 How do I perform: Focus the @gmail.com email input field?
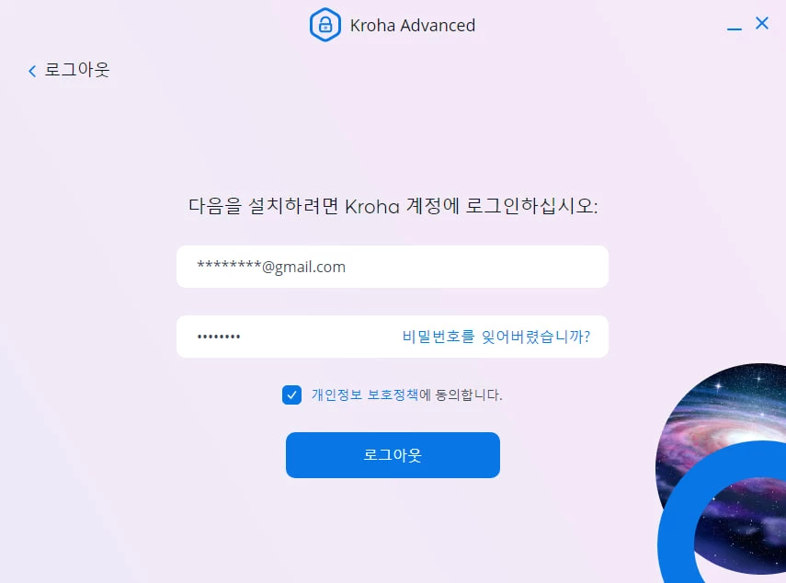(392, 266)
